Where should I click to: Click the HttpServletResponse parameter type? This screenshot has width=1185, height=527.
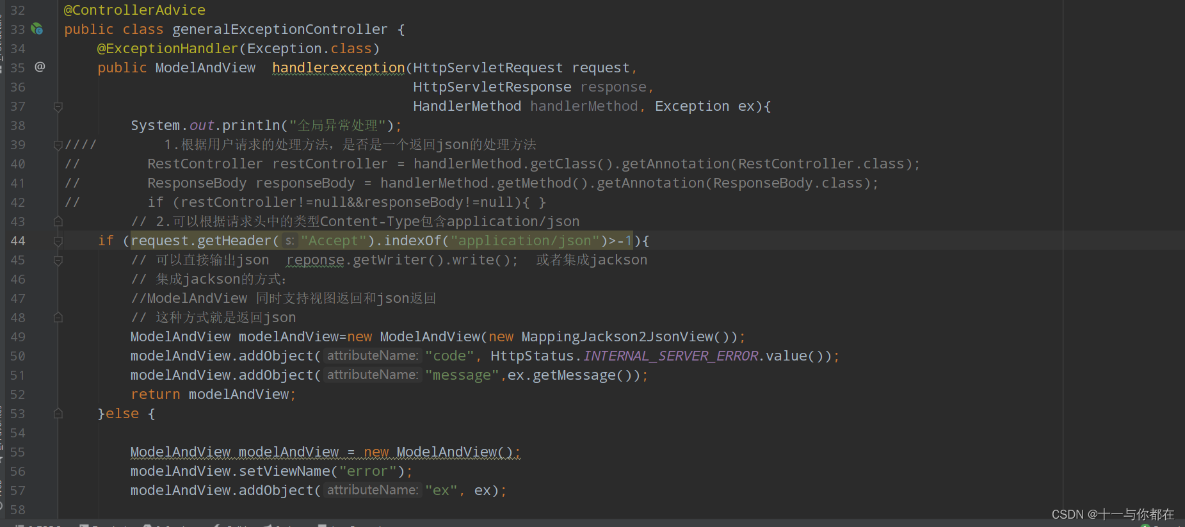[x=492, y=87]
